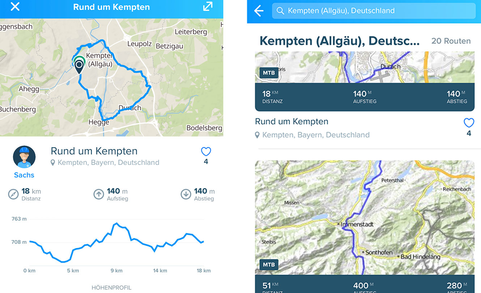Image resolution: width=481 pixels, height=293 pixels.
Task: Close the Rund um Kempten route view
Action: tap(15, 7)
